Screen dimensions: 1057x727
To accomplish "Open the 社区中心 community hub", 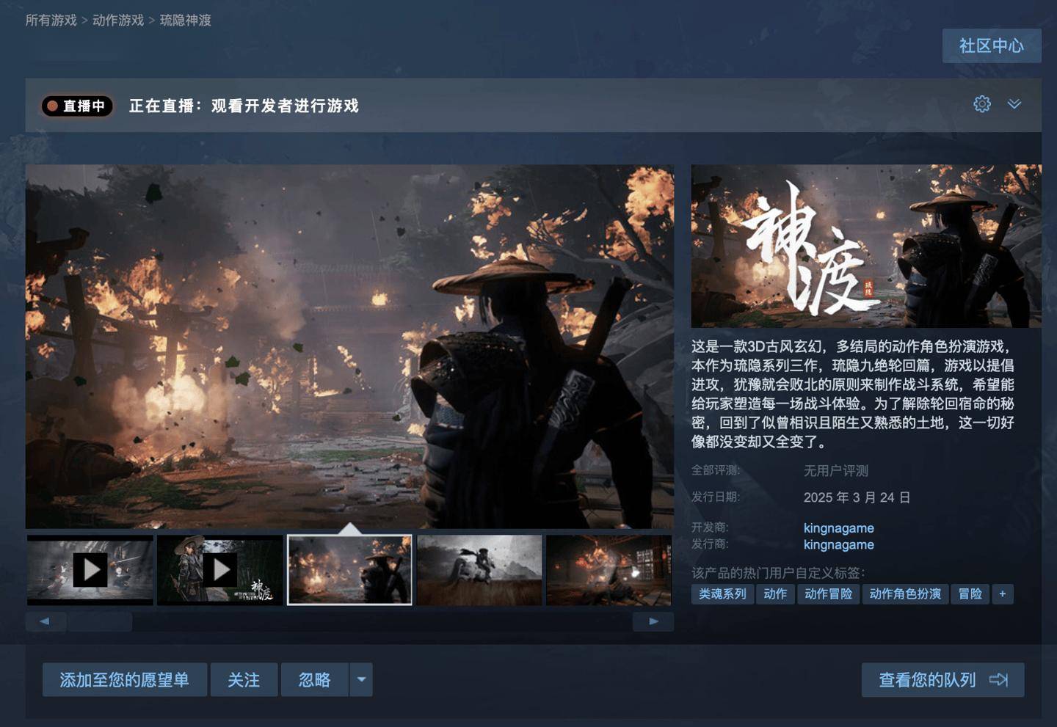I will 992,46.
